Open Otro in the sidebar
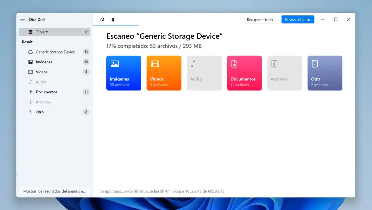 [x=55, y=112]
